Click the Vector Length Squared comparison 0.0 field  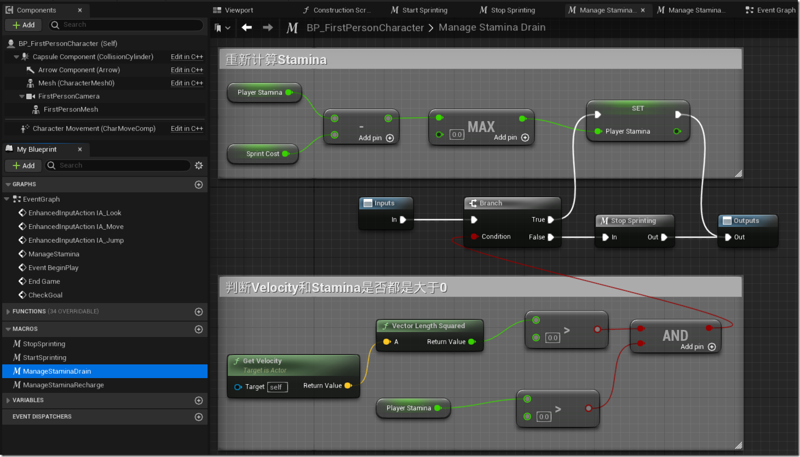click(x=553, y=338)
